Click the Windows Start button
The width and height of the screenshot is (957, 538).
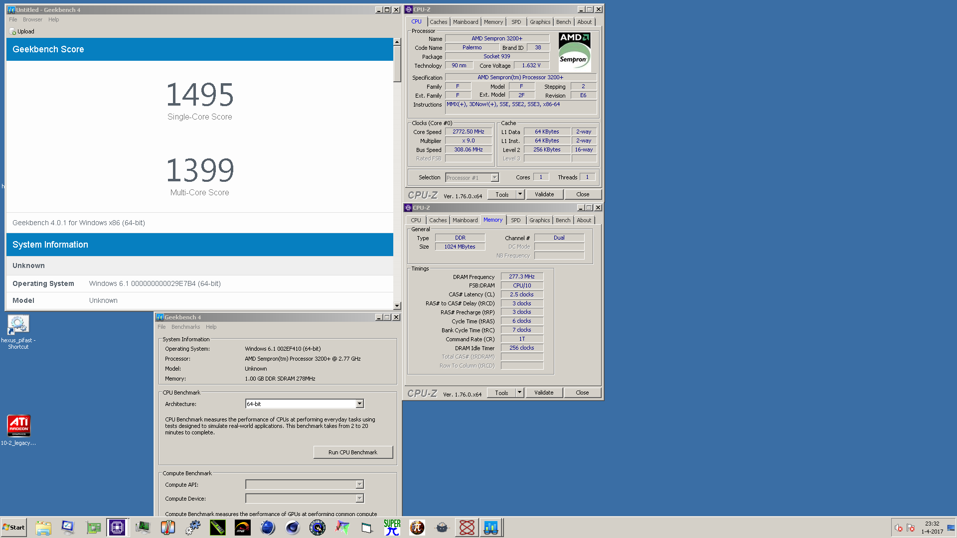pos(13,528)
